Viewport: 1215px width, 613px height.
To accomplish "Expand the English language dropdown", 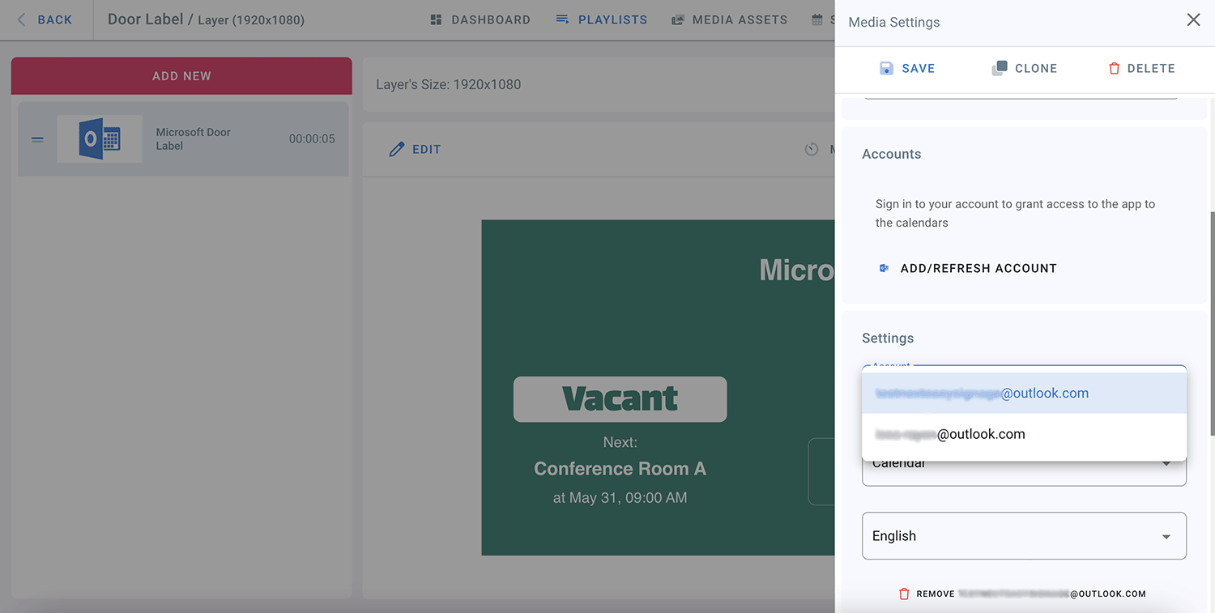I will [1166, 536].
